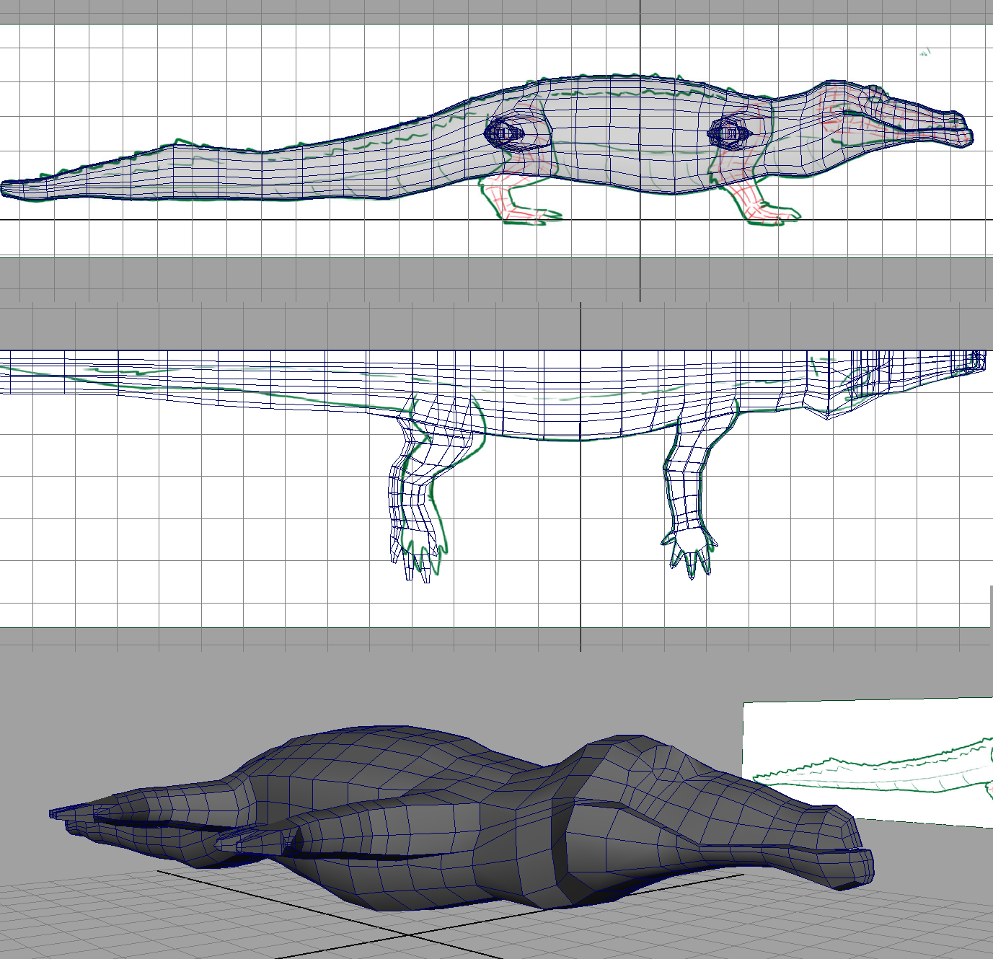This screenshot has width=993, height=959.
Task: Select the hind foot in side view
Action: pos(534,215)
